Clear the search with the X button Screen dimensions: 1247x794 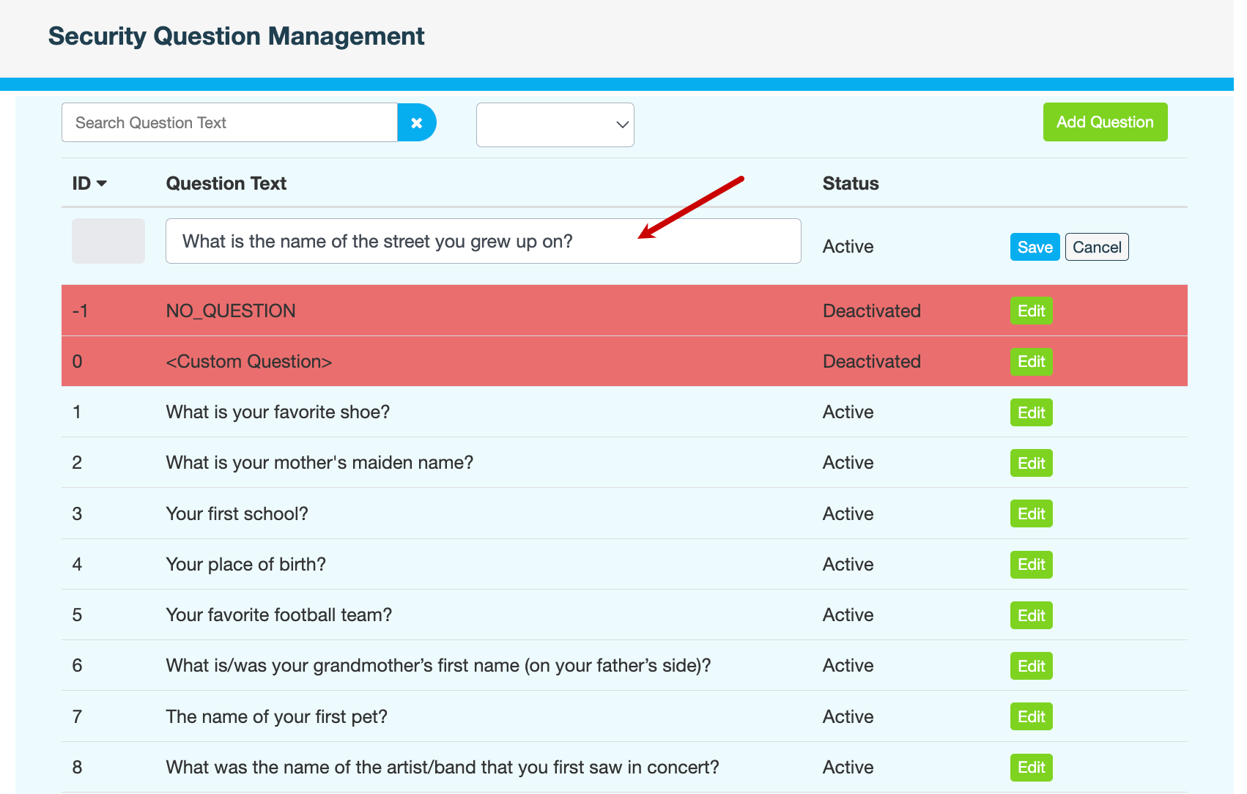pos(416,123)
